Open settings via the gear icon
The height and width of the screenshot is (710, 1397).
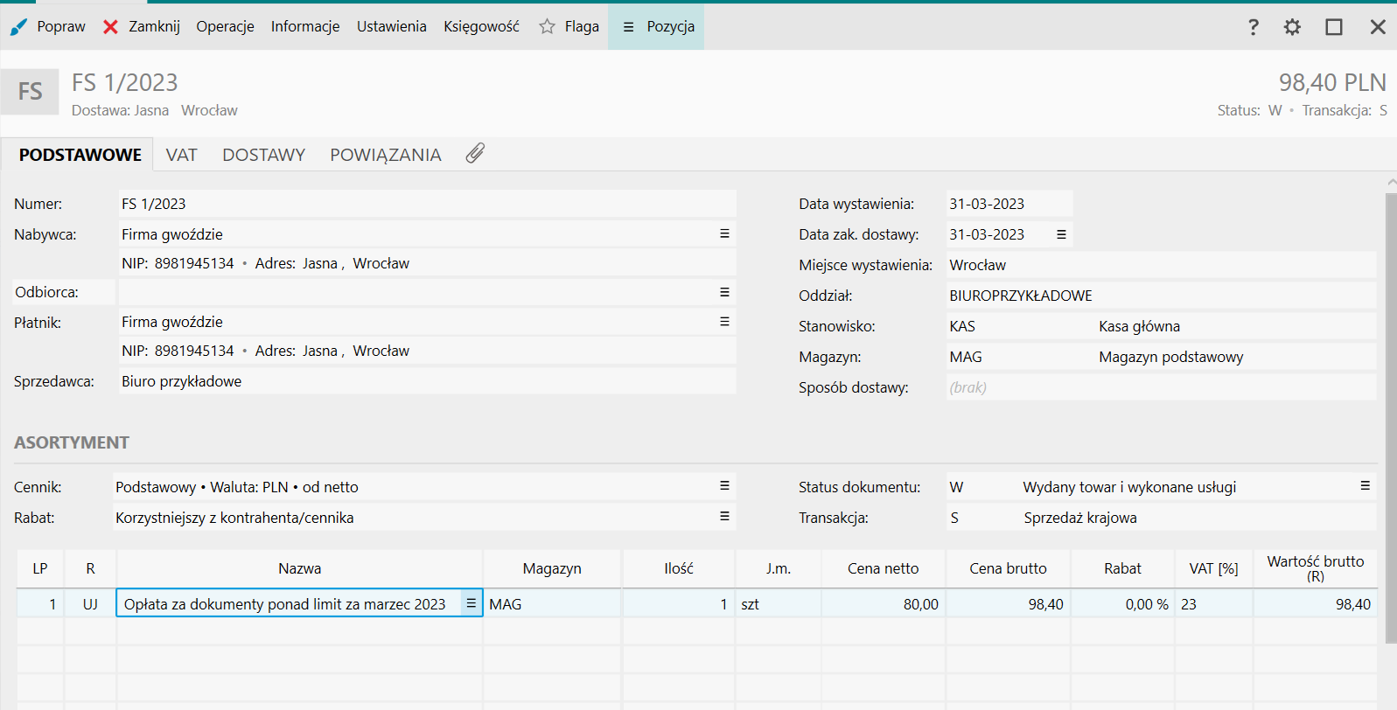[x=1292, y=27]
